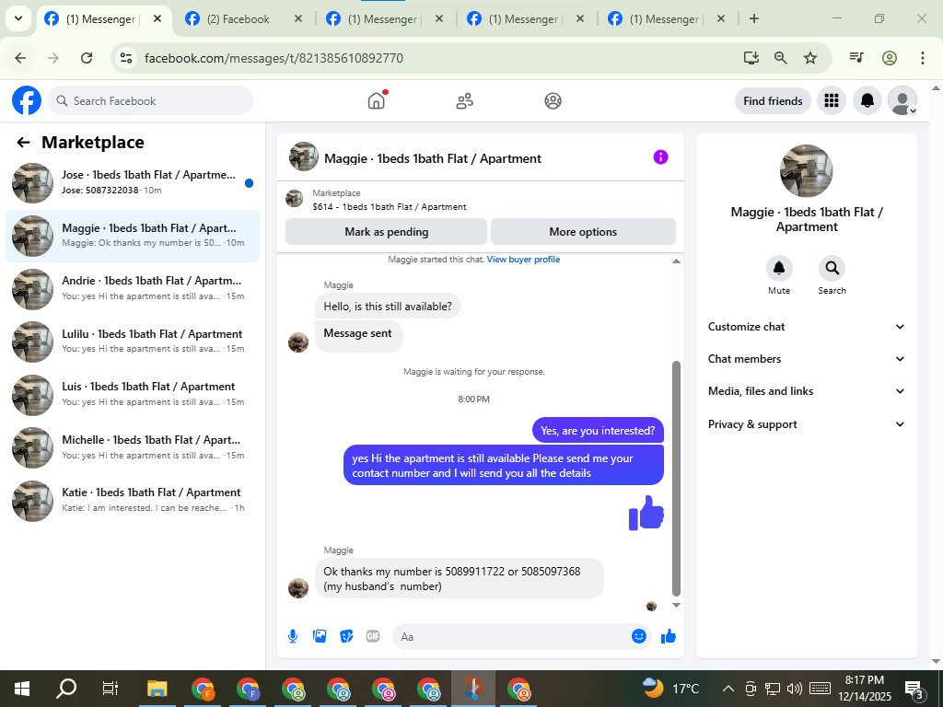Expand Privacy & support section
The height and width of the screenshot is (707, 943).
tap(807, 423)
